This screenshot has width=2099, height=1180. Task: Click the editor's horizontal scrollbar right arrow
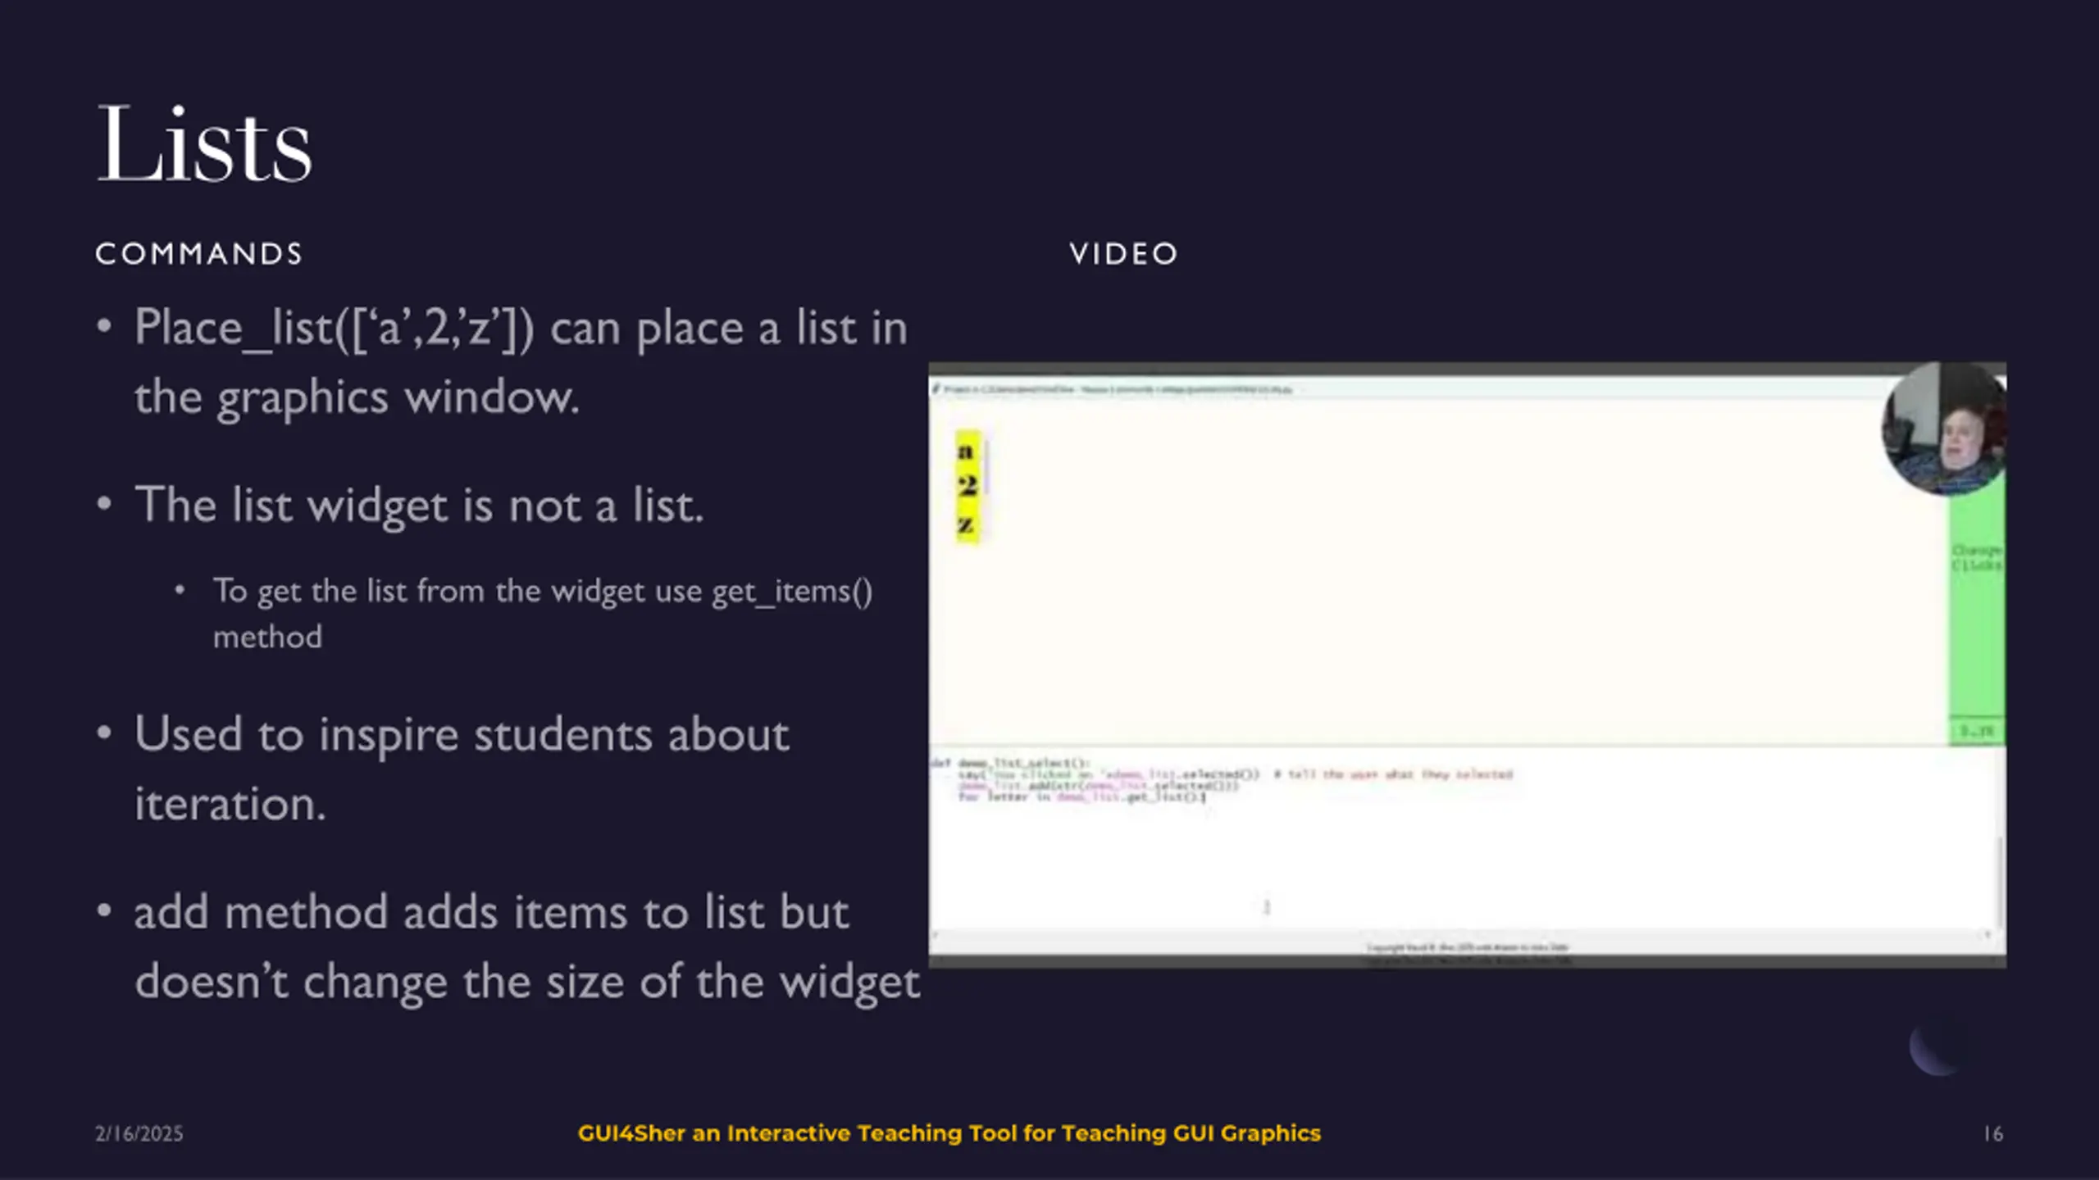coord(1987,934)
